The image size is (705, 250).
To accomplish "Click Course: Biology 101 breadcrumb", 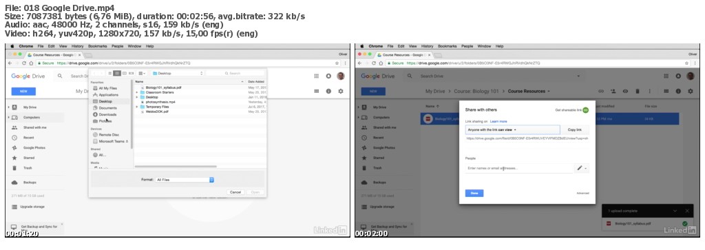I will click(x=476, y=92).
